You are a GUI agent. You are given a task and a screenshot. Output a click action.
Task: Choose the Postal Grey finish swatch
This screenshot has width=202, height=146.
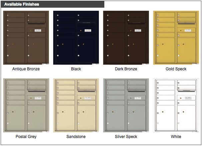(26, 106)
